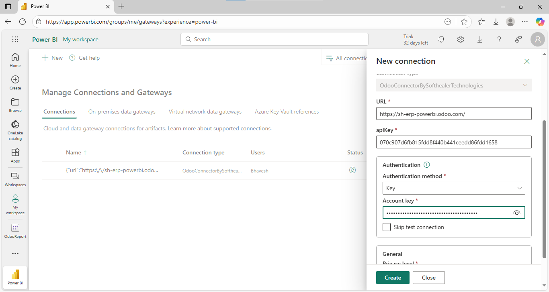
Task: Open the settings gear in header
Action: click(x=461, y=39)
